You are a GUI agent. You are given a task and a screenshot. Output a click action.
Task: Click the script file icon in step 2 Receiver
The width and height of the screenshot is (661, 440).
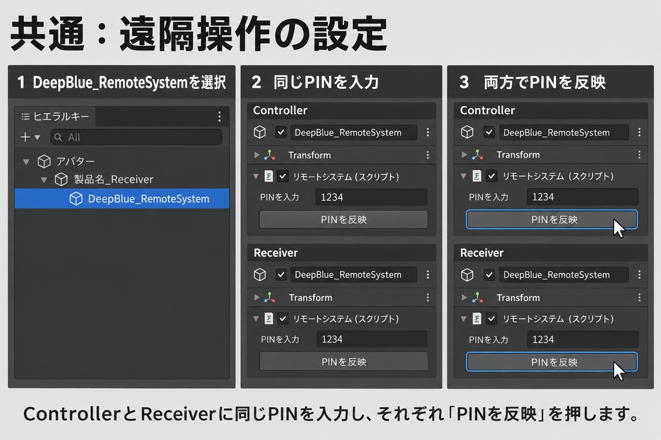pos(269,318)
